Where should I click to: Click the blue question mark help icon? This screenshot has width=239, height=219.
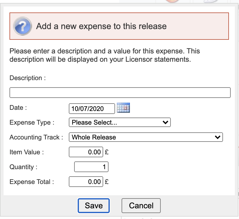[x=23, y=26]
